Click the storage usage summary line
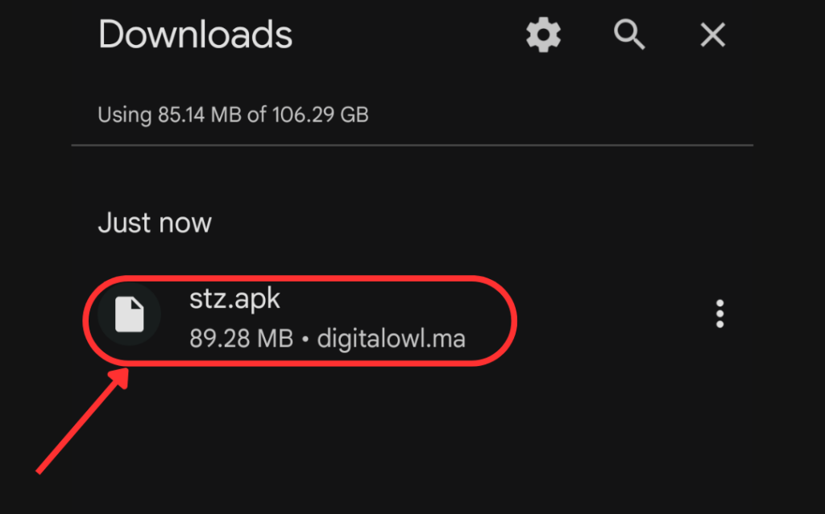 point(233,114)
